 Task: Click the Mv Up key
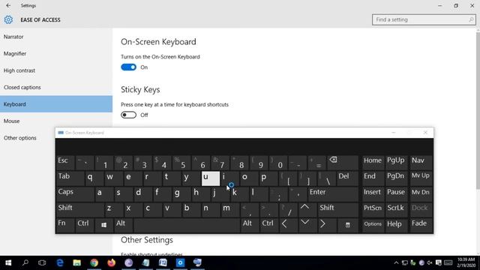pyautogui.click(x=421, y=178)
